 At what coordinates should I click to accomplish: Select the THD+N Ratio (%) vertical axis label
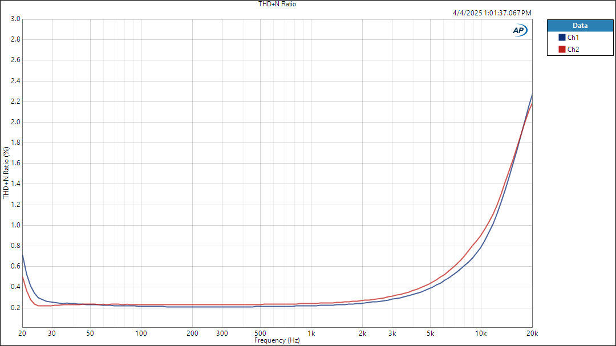(6, 173)
